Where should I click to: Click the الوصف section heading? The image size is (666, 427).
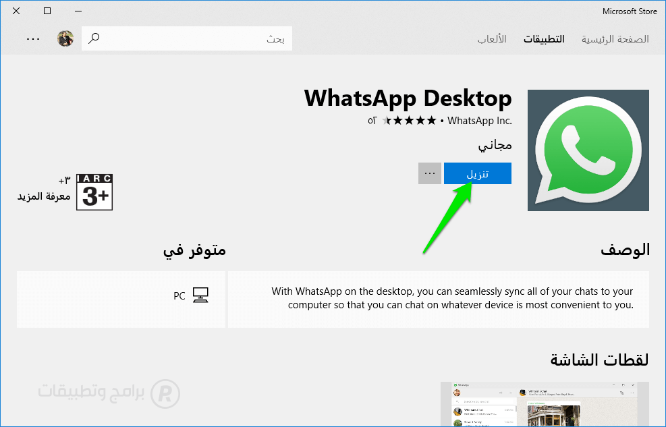pos(626,249)
